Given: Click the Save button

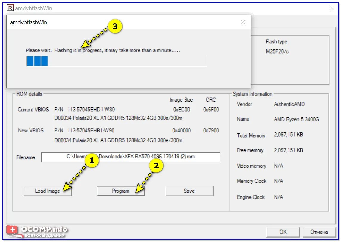Looking at the screenshot, I should [x=189, y=191].
